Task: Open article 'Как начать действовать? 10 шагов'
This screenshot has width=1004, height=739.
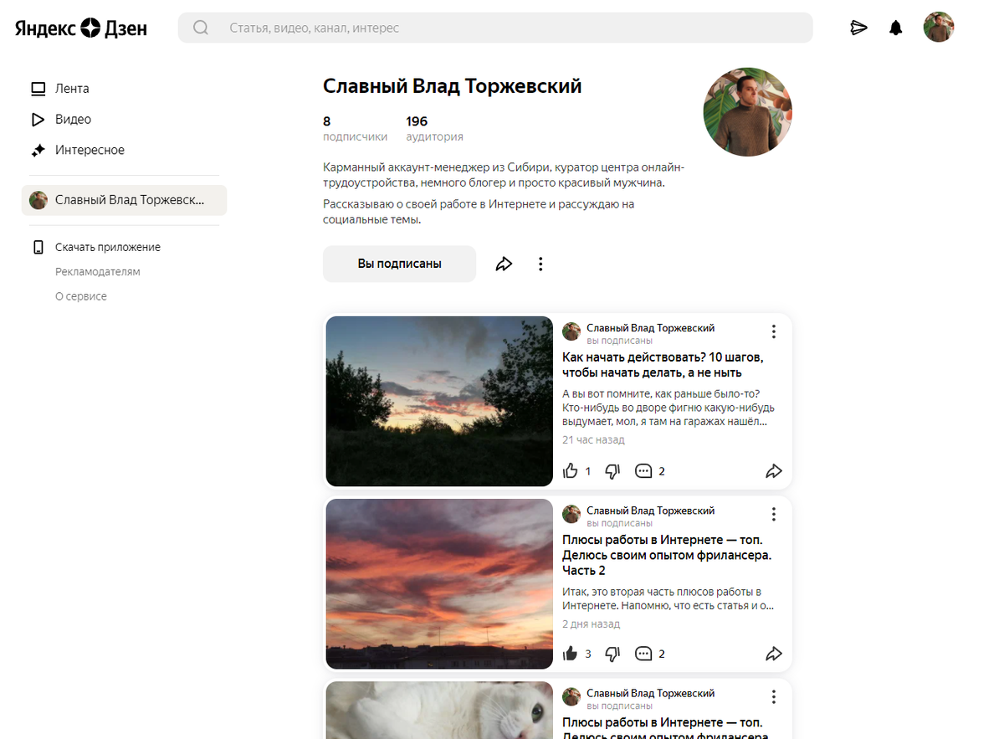Action: click(x=663, y=365)
